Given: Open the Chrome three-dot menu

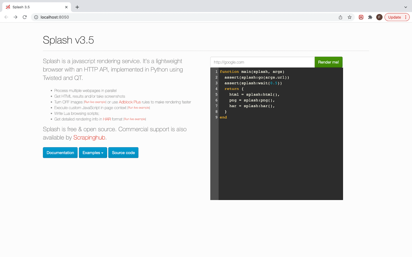Looking at the screenshot, I should click(x=406, y=17).
